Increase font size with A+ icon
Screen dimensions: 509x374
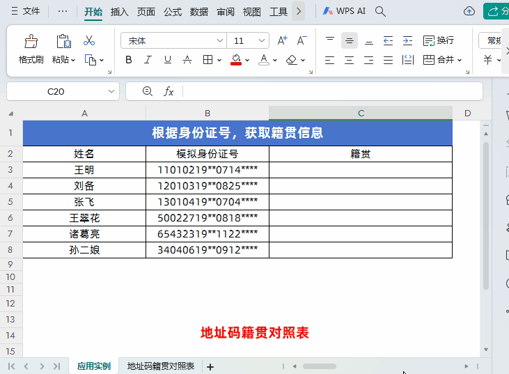[x=283, y=40]
